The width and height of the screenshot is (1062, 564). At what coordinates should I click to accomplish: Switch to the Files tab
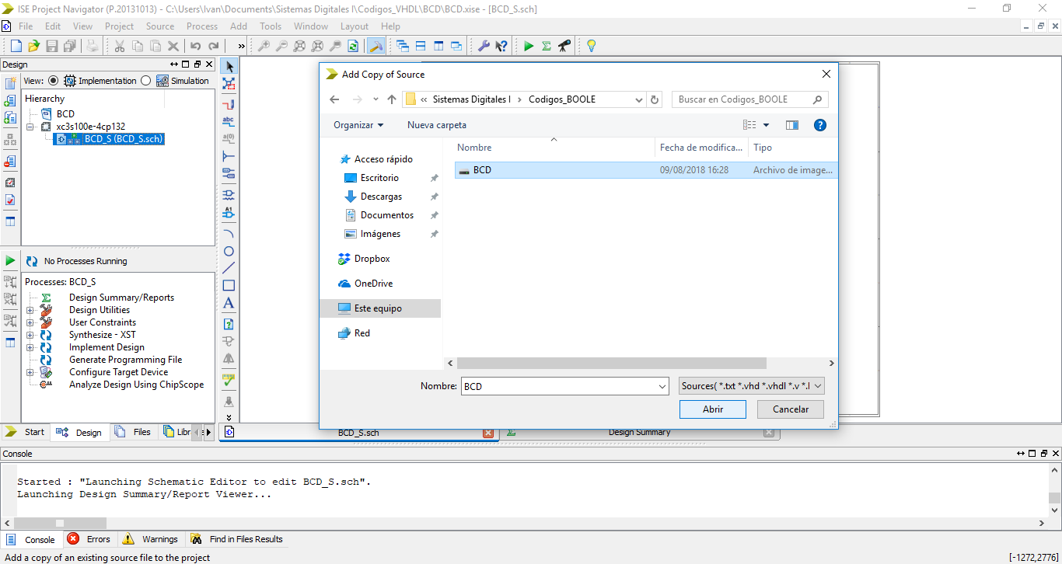click(134, 432)
